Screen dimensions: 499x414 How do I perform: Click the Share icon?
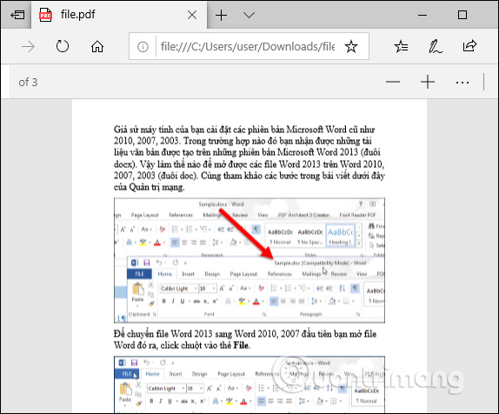click(469, 46)
